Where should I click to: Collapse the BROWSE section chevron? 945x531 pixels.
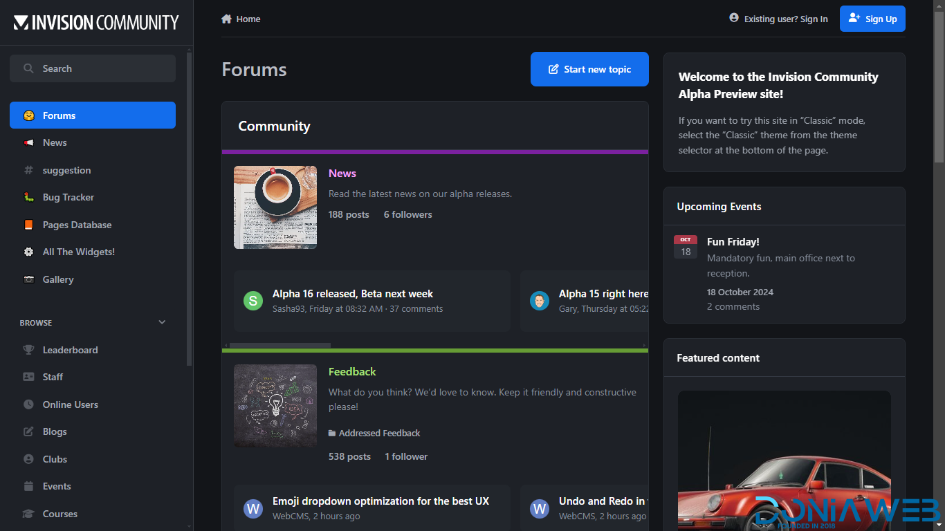coord(162,322)
